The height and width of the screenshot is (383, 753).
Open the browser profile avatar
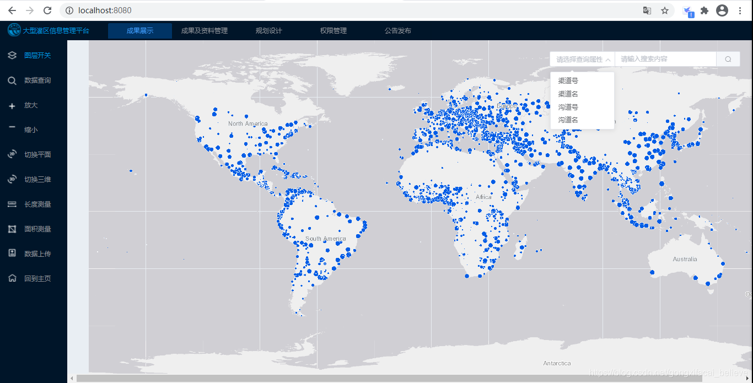click(x=722, y=10)
